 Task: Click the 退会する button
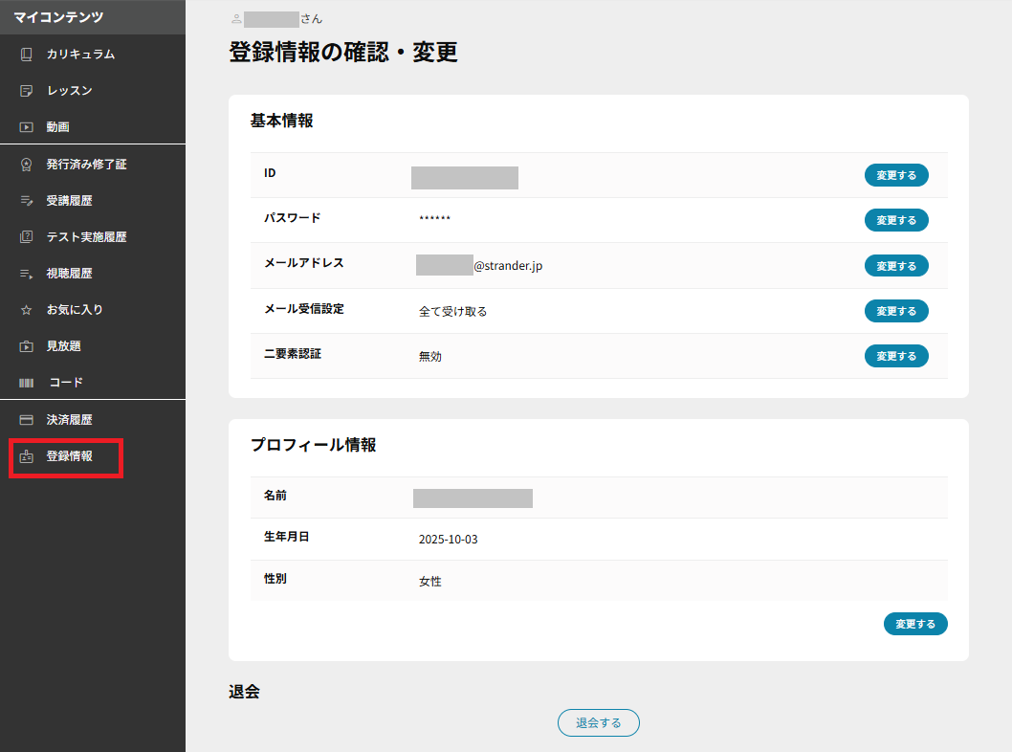coord(598,723)
